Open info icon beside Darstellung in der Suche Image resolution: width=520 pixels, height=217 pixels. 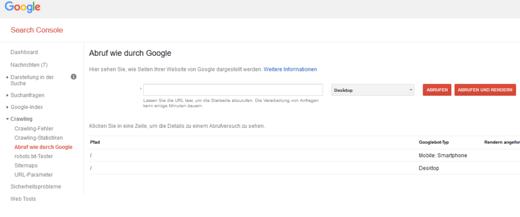(74, 77)
